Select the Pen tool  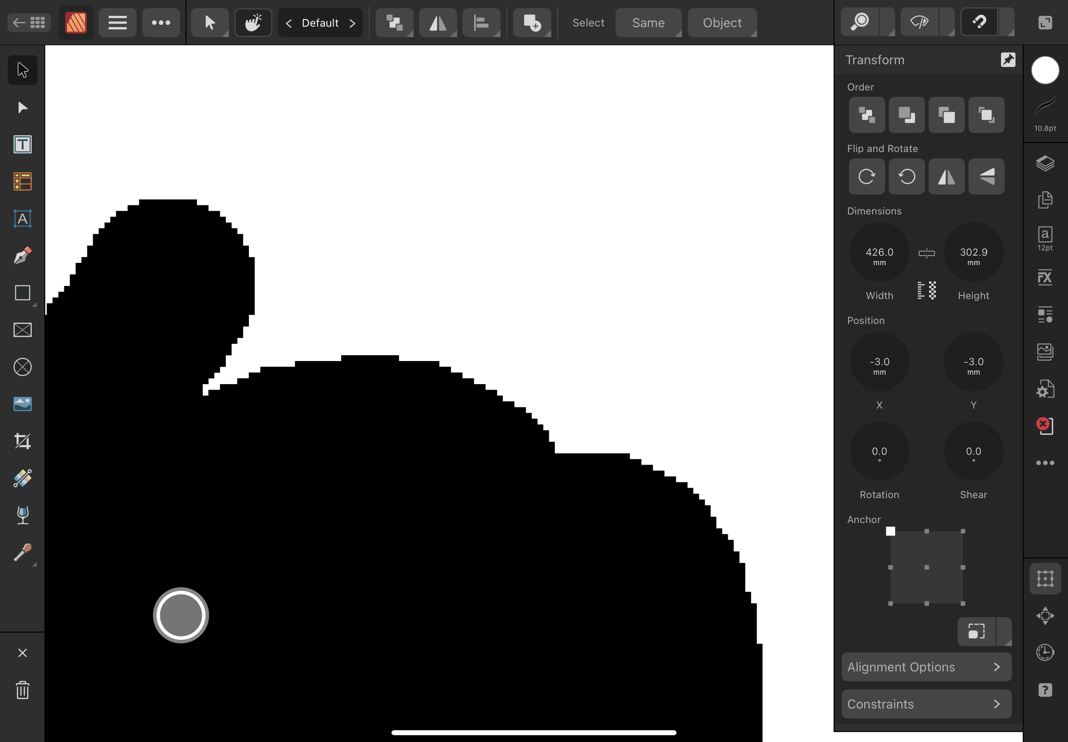click(x=22, y=256)
